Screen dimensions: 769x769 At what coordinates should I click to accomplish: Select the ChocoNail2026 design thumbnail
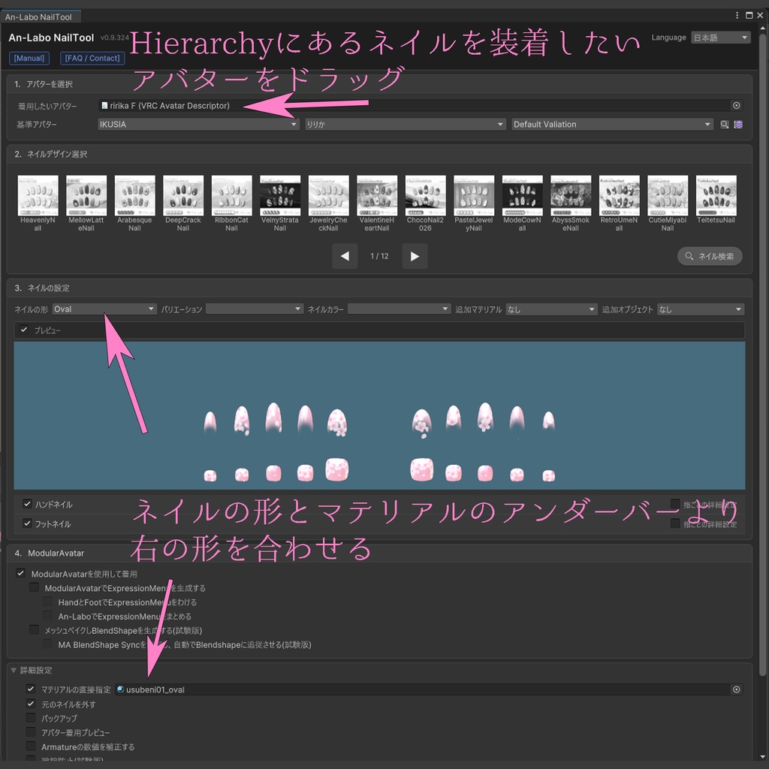pyautogui.click(x=426, y=196)
